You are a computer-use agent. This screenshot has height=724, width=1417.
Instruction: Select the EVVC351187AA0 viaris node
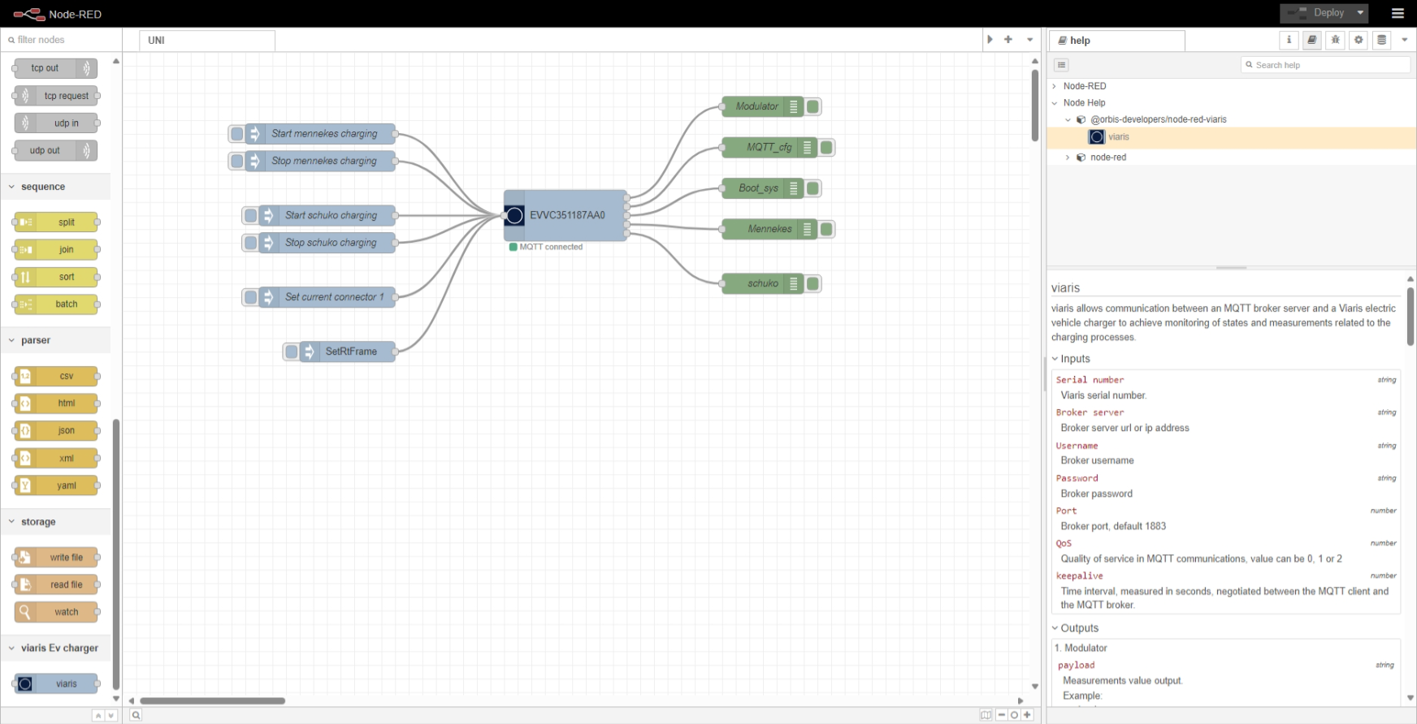(565, 215)
